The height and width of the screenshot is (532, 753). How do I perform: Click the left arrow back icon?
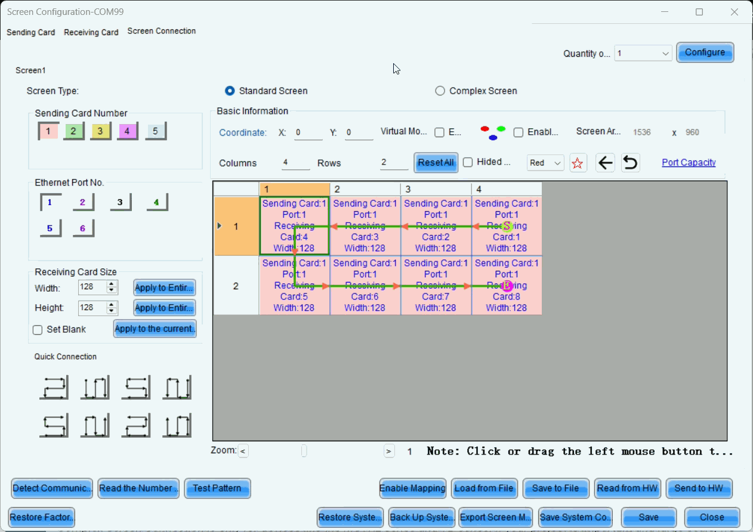pos(605,163)
